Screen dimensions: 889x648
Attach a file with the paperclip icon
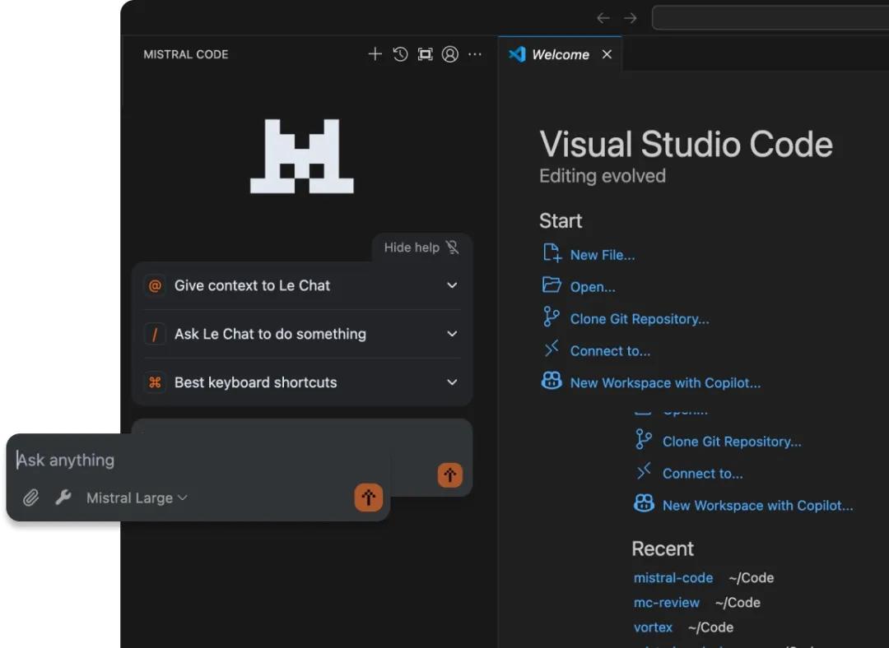pyautogui.click(x=31, y=498)
